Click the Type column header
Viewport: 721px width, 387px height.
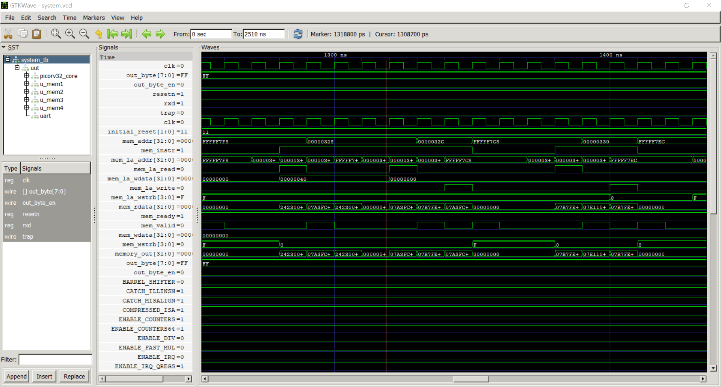pos(11,168)
